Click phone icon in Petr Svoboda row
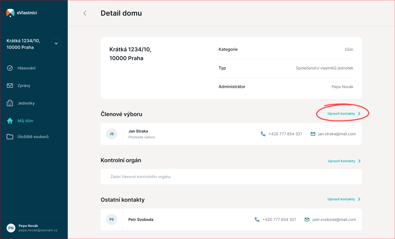The width and height of the screenshot is (395, 239). 257,220
